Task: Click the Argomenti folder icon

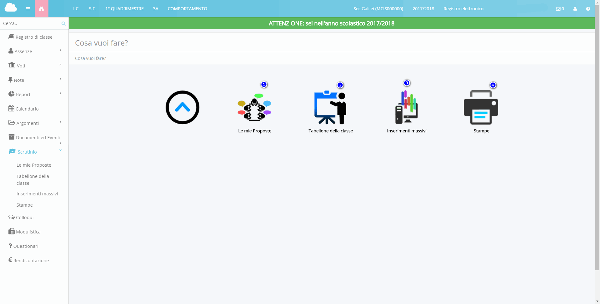Action: 12,123
